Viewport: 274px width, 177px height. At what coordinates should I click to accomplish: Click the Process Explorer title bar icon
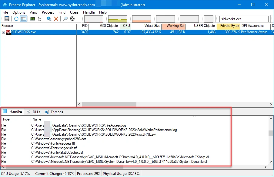pos(5,5)
